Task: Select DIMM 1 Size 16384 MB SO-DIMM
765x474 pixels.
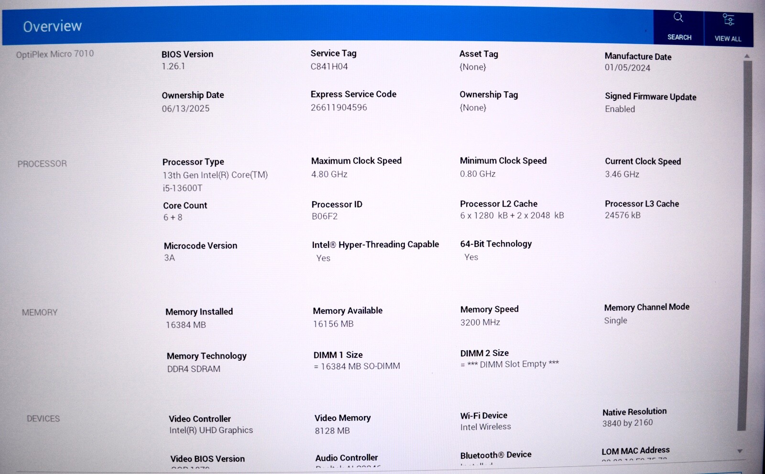Action: click(x=357, y=366)
